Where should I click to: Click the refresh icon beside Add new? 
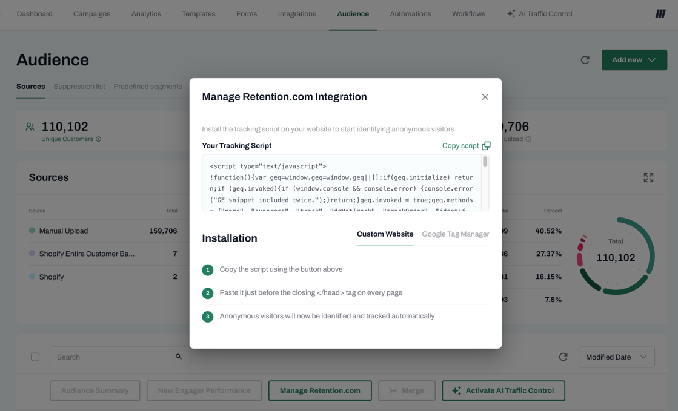(x=585, y=60)
